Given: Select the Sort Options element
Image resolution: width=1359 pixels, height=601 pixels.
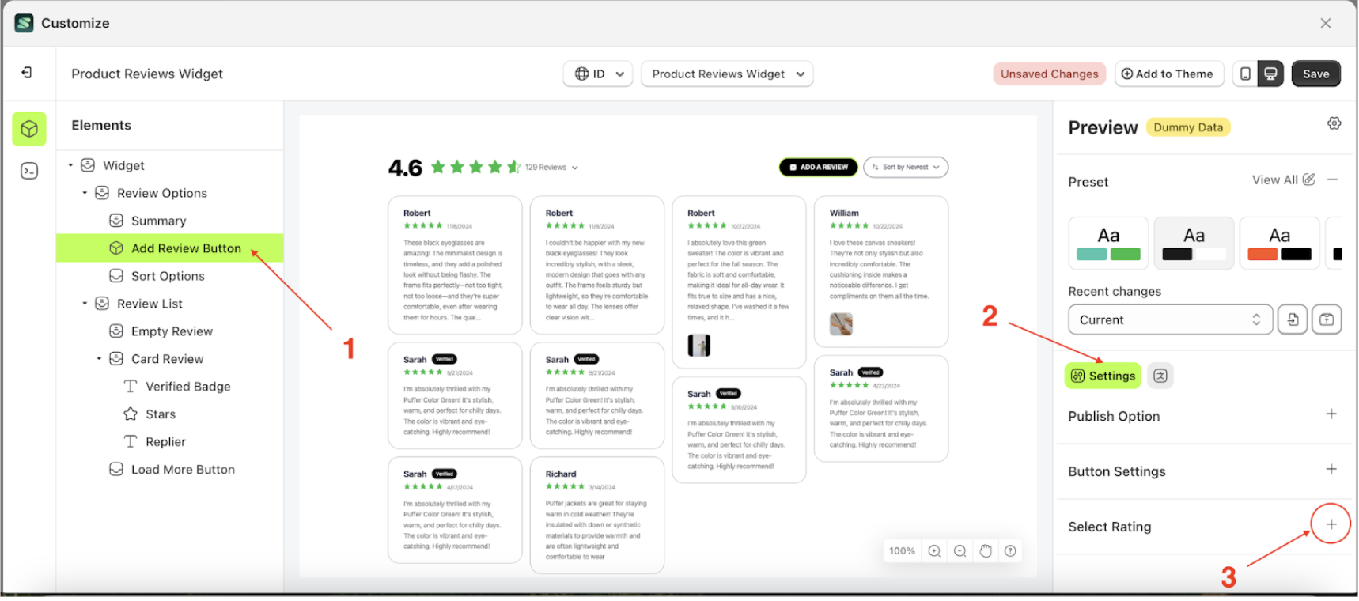Looking at the screenshot, I should click(168, 276).
